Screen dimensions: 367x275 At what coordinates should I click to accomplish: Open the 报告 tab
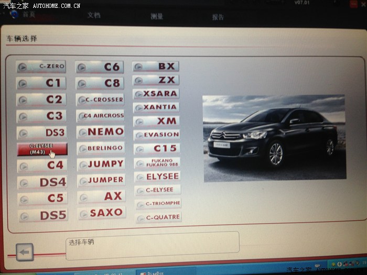click(x=218, y=17)
